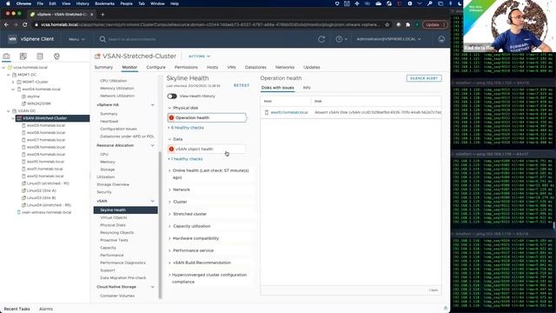Expand Online health section

point(169,170)
